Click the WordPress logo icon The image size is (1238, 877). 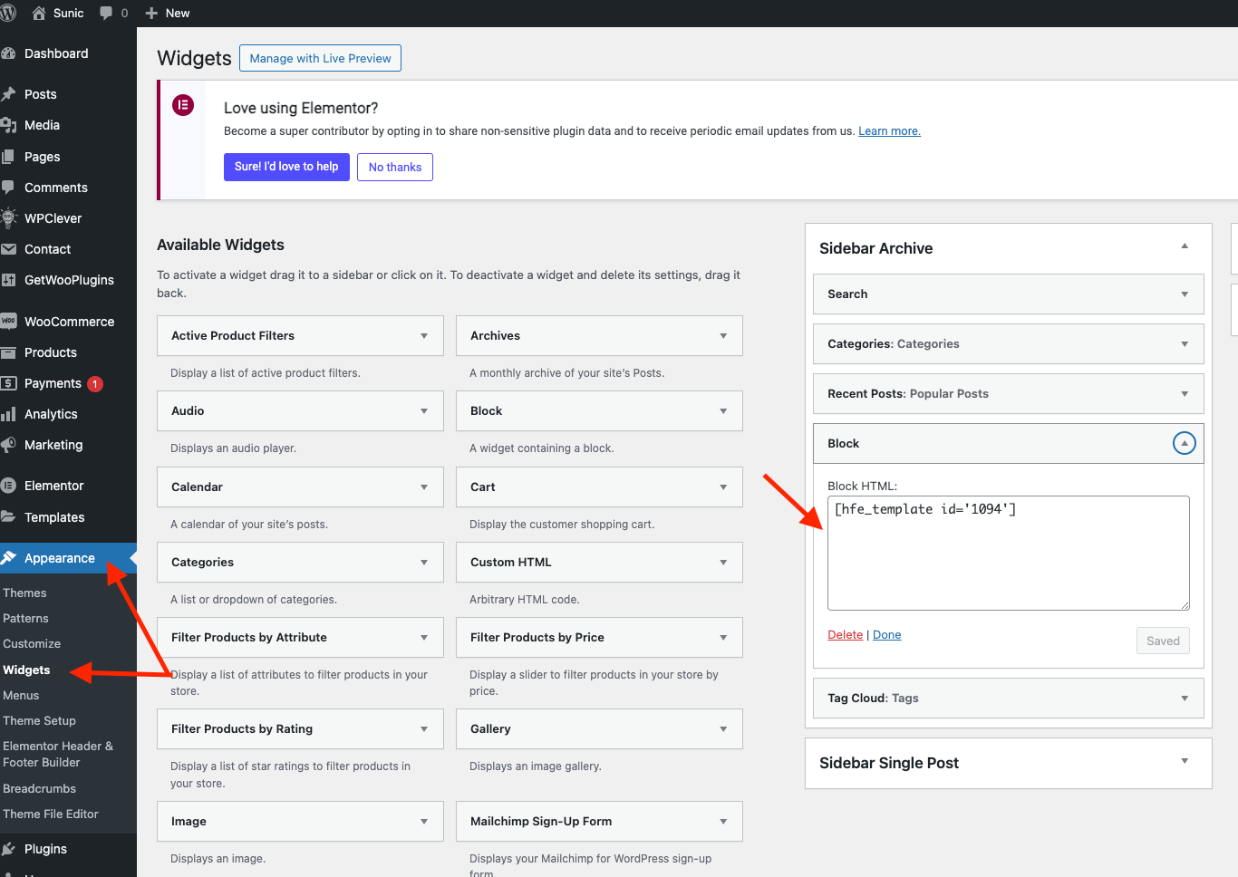[x=9, y=13]
